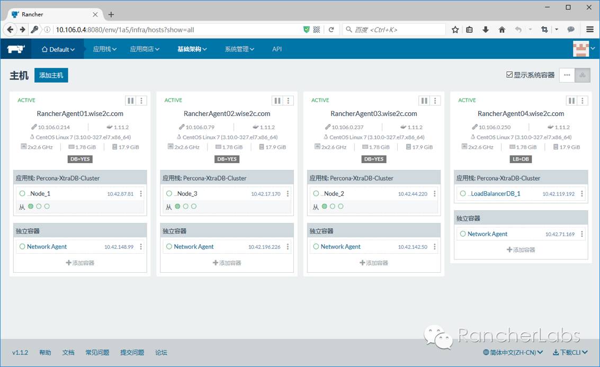This screenshot has width=600, height=367.
Task: Open the browser hamburger menu
Action: pyautogui.click(x=589, y=30)
